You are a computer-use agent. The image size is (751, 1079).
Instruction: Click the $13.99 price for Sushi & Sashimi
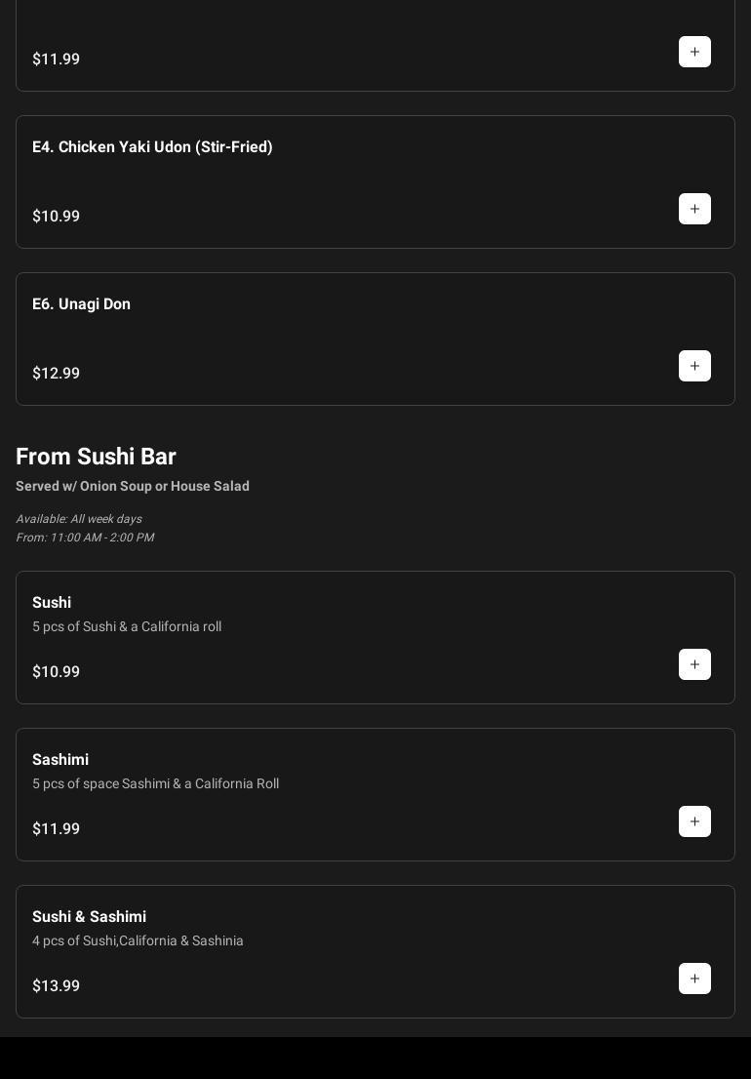[x=56, y=986]
